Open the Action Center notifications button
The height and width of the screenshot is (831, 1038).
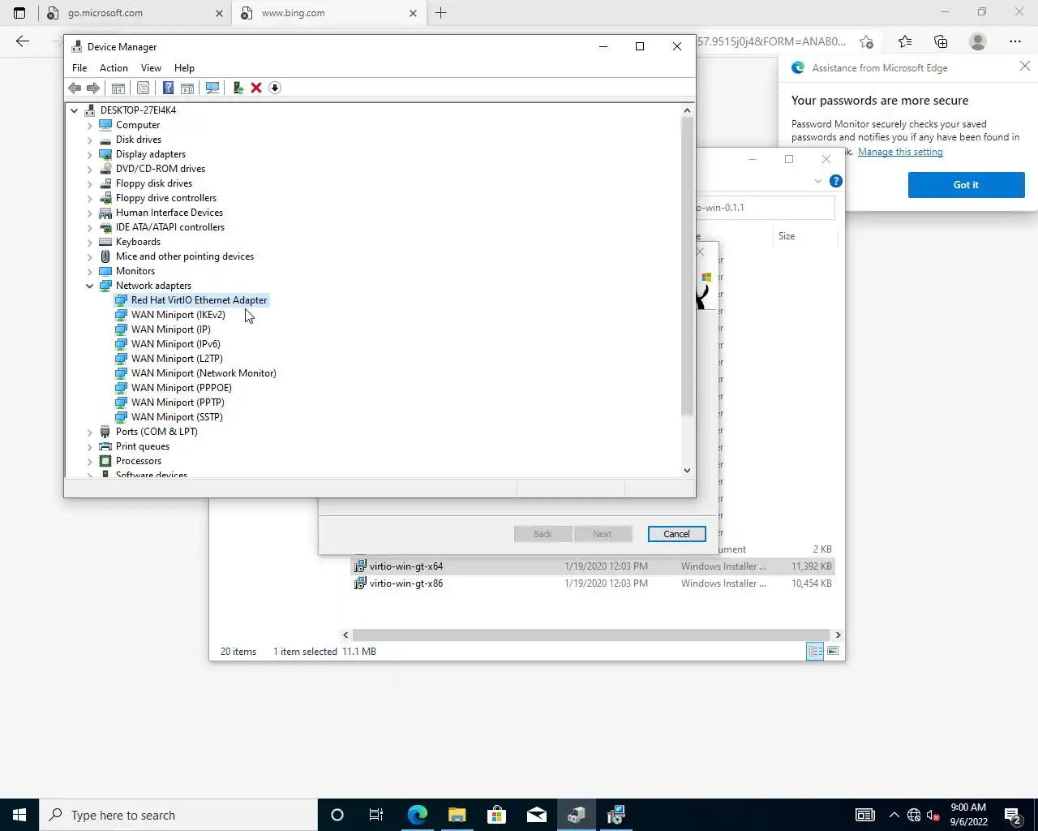(x=1013, y=815)
